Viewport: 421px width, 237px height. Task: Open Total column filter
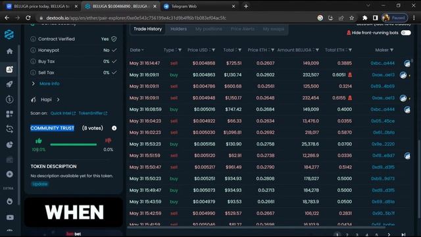(x=239, y=50)
